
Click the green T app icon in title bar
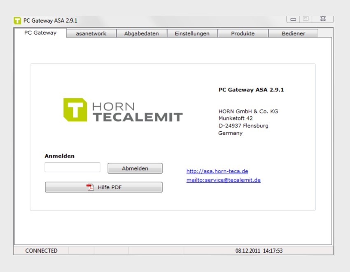(x=17, y=21)
